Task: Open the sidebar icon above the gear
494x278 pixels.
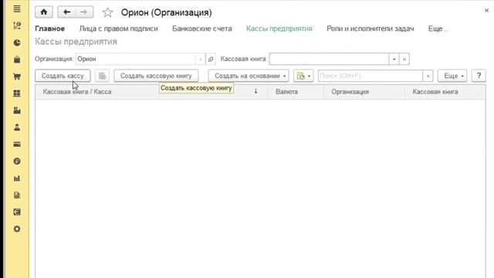Action: pyautogui.click(x=17, y=212)
